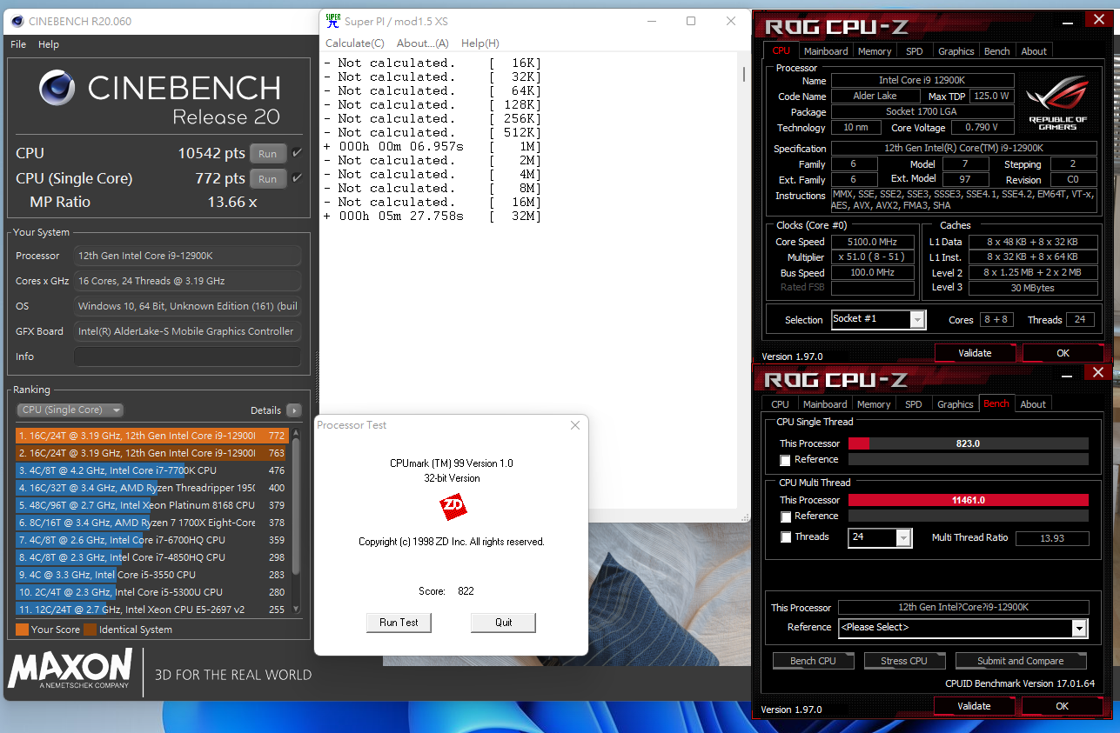Enable the Threads checkbox
This screenshot has width=1120, height=733.
pos(786,537)
